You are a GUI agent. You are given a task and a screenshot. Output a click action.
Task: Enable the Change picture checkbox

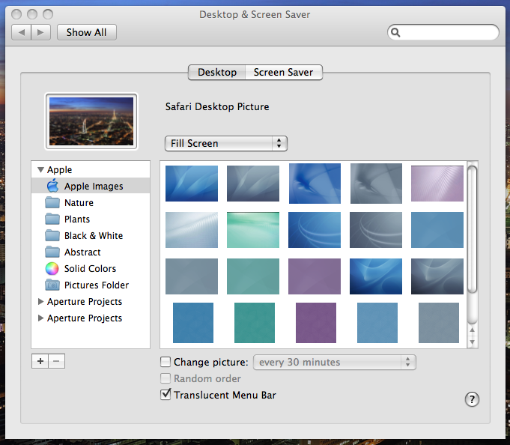pyautogui.click(x=166, y=362)
